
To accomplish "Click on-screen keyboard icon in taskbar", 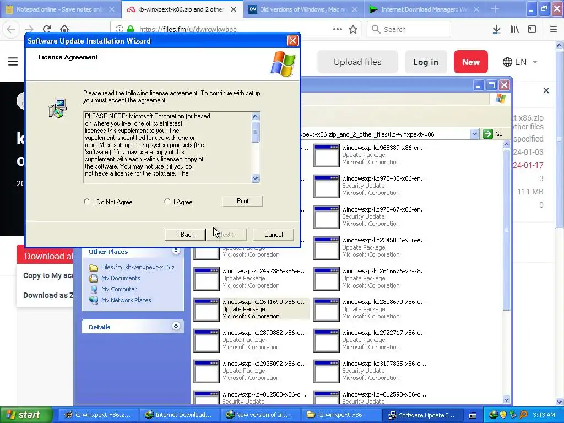I will point(473,415).
